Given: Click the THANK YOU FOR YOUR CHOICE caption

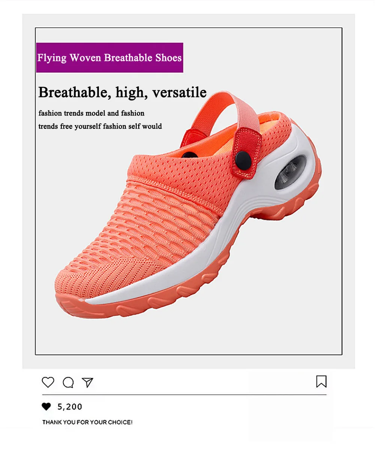Looking at the screenshot, I should tap(87, 422).
